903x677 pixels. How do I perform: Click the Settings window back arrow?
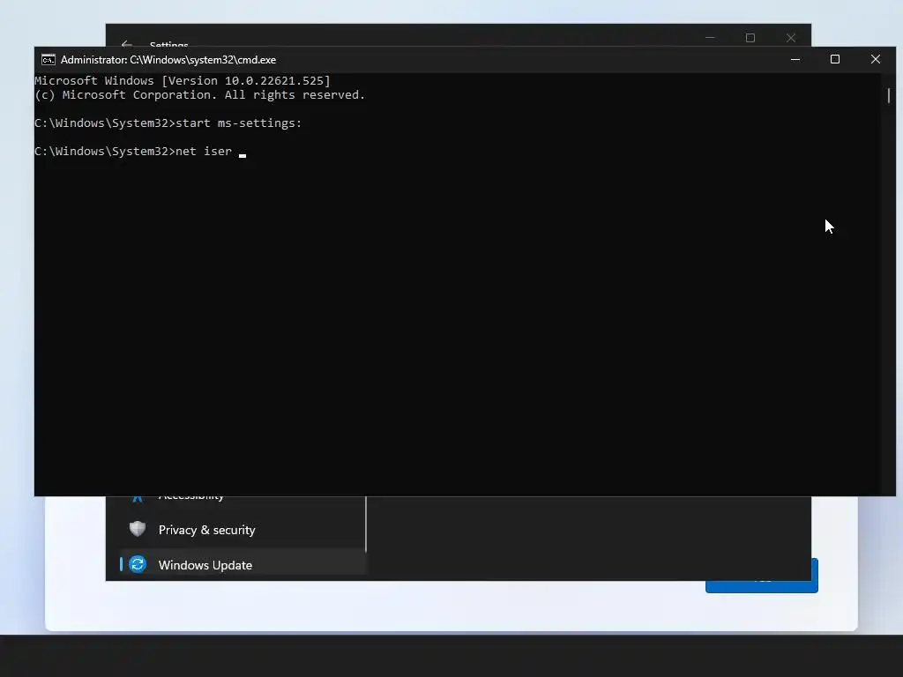click(x=127, y=44)
